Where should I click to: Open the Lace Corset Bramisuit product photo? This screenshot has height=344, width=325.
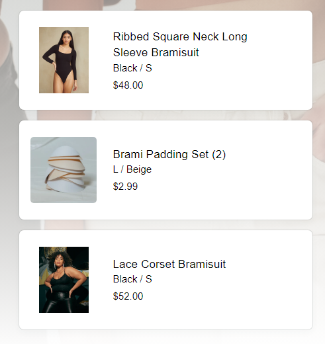pos(64,280)
